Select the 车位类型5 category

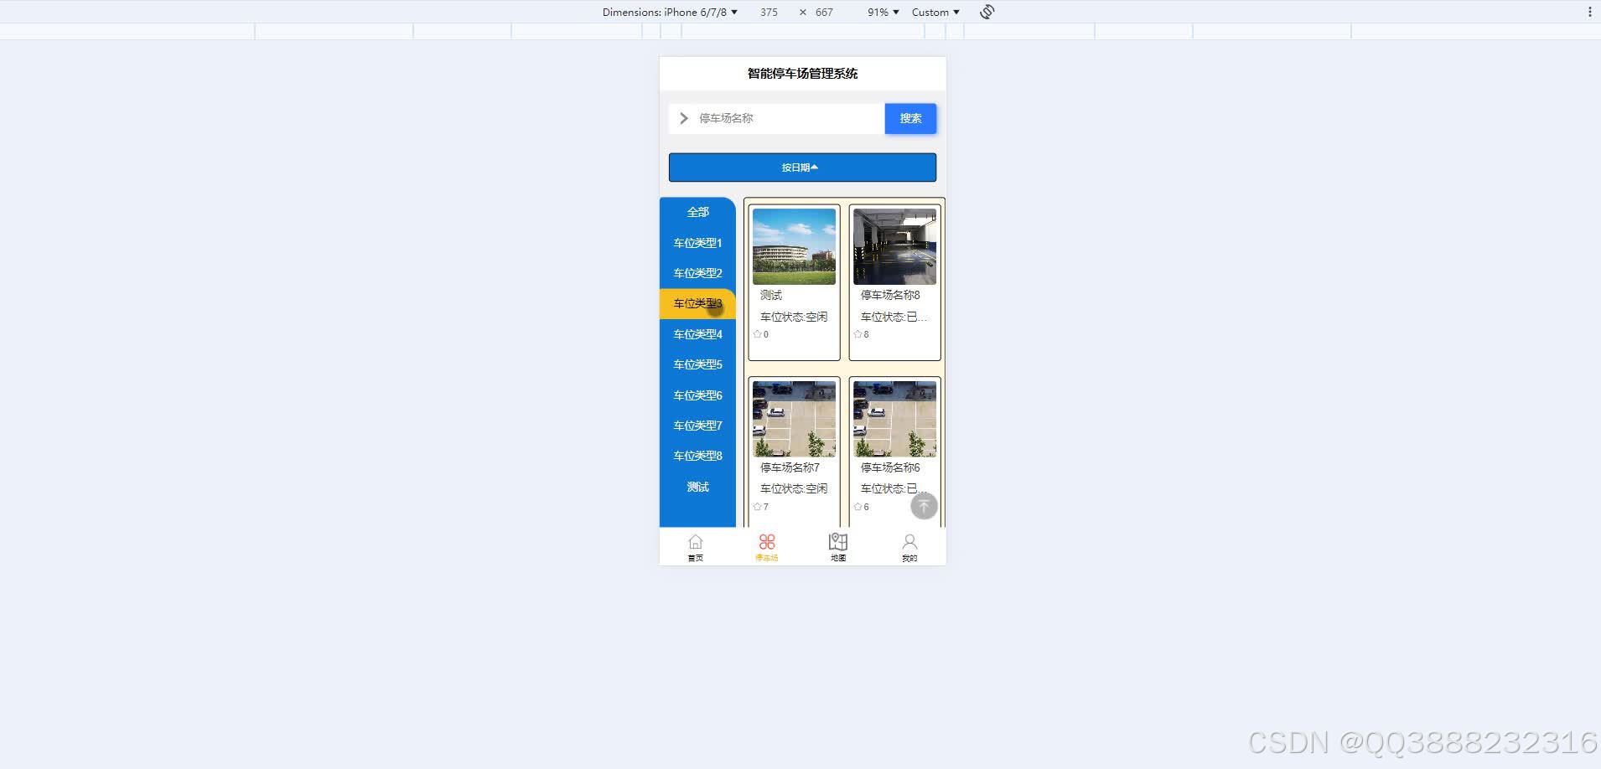click(x=697, y=364)
